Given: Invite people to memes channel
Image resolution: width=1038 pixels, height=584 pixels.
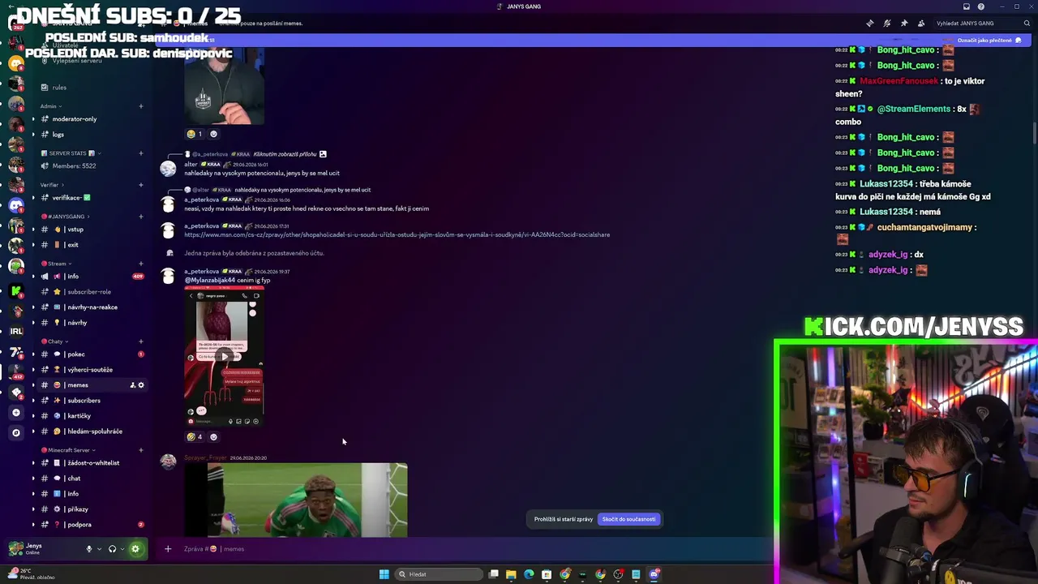Looking at the screenshot, I should 132,385.
